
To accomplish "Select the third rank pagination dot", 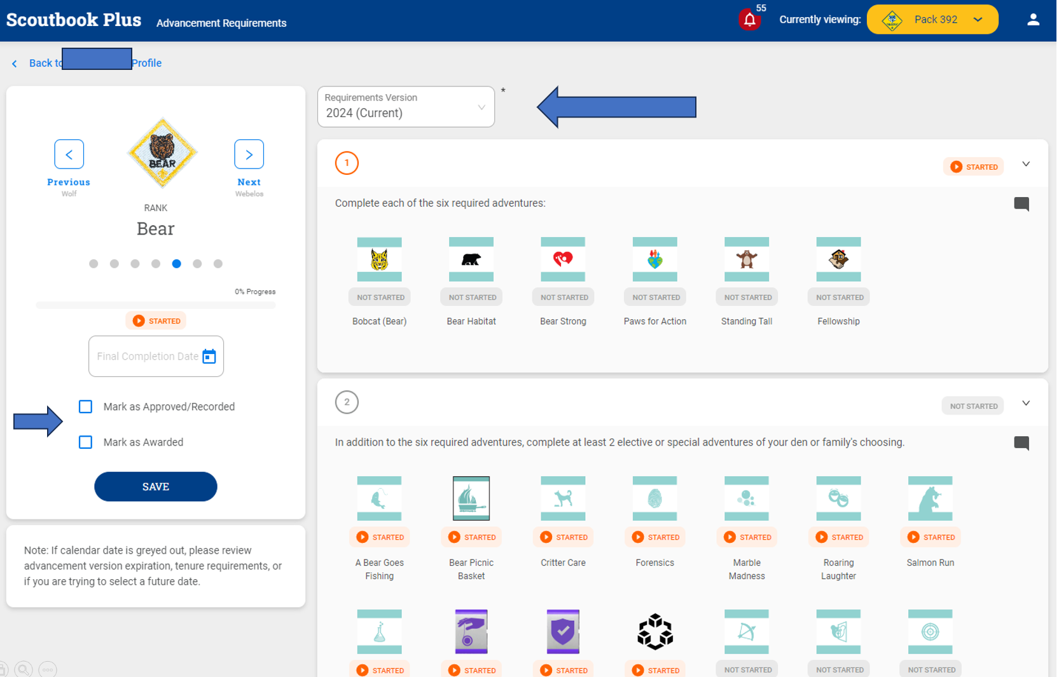I will pyautogui.click(x=135, y=264).
